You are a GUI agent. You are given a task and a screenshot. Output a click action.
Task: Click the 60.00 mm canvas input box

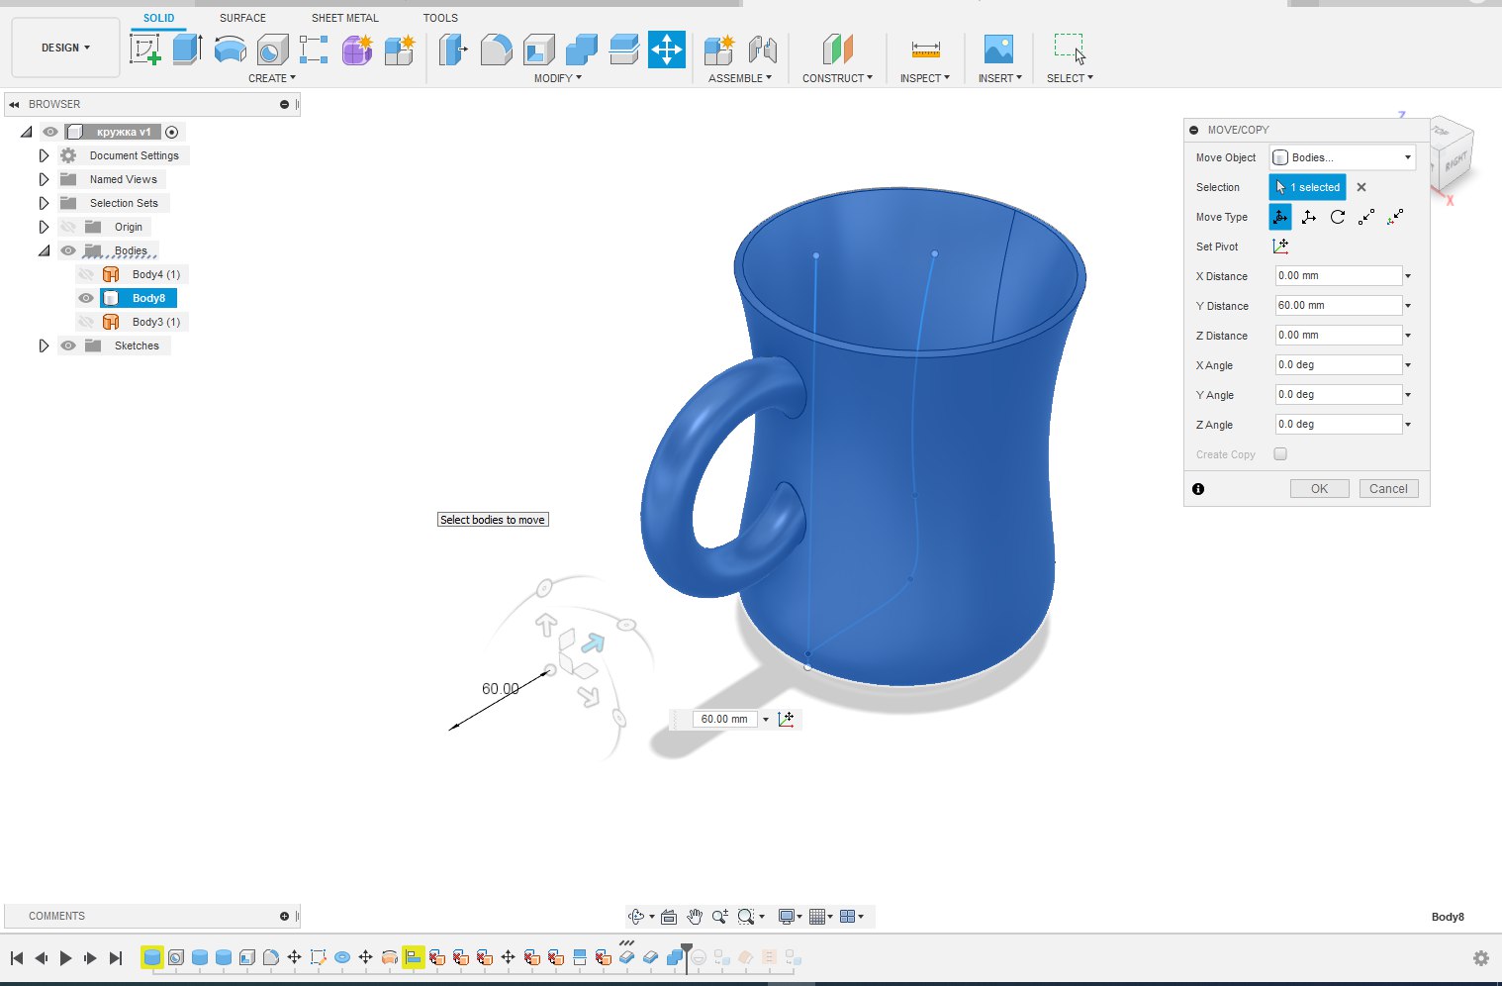pos(724,719)
